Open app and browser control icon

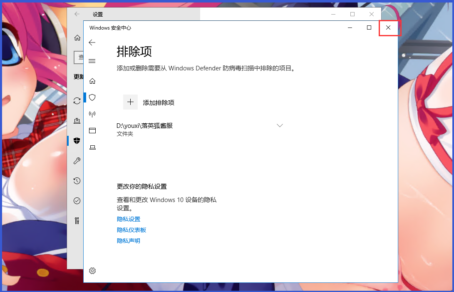pyautogui.click(x=92, y=130)
